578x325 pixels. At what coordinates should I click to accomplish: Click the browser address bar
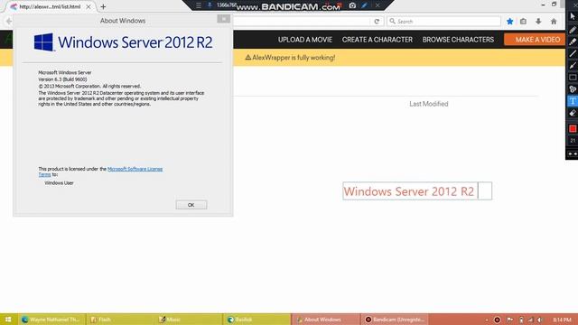303,22
